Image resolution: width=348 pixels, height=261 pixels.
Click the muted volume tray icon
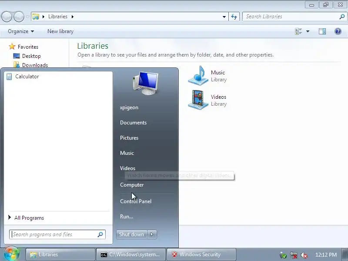pos(304,255)
